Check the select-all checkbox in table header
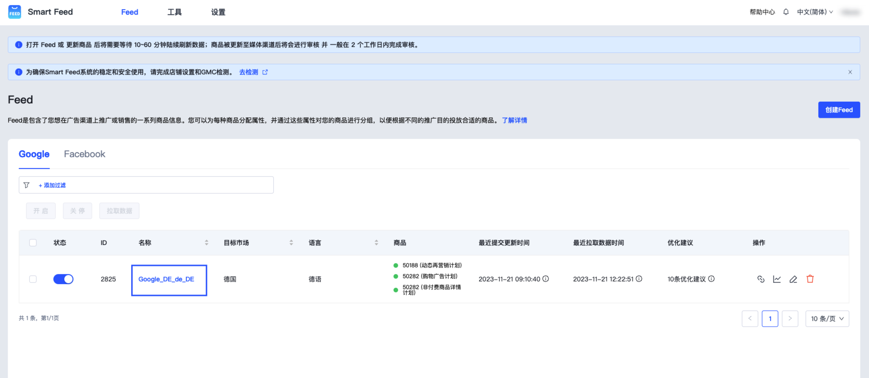 [33, 243]
